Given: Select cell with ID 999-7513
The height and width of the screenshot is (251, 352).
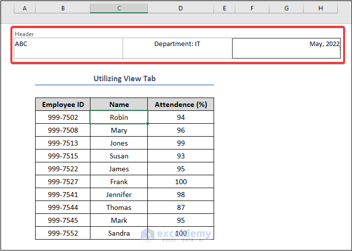Looking at the screenshot, I should click(x=63, y=143).
